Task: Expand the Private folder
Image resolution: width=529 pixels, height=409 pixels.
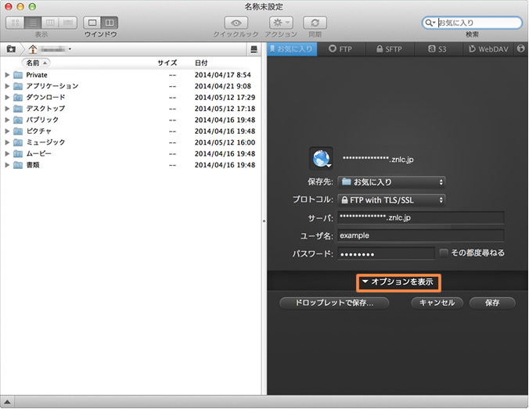Action: 7,75
